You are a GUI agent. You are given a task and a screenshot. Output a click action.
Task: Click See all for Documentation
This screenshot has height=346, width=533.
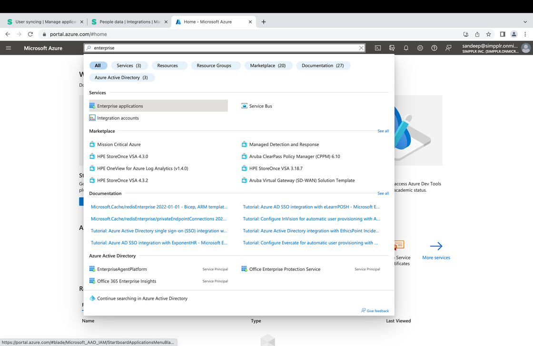pos(383,193)
